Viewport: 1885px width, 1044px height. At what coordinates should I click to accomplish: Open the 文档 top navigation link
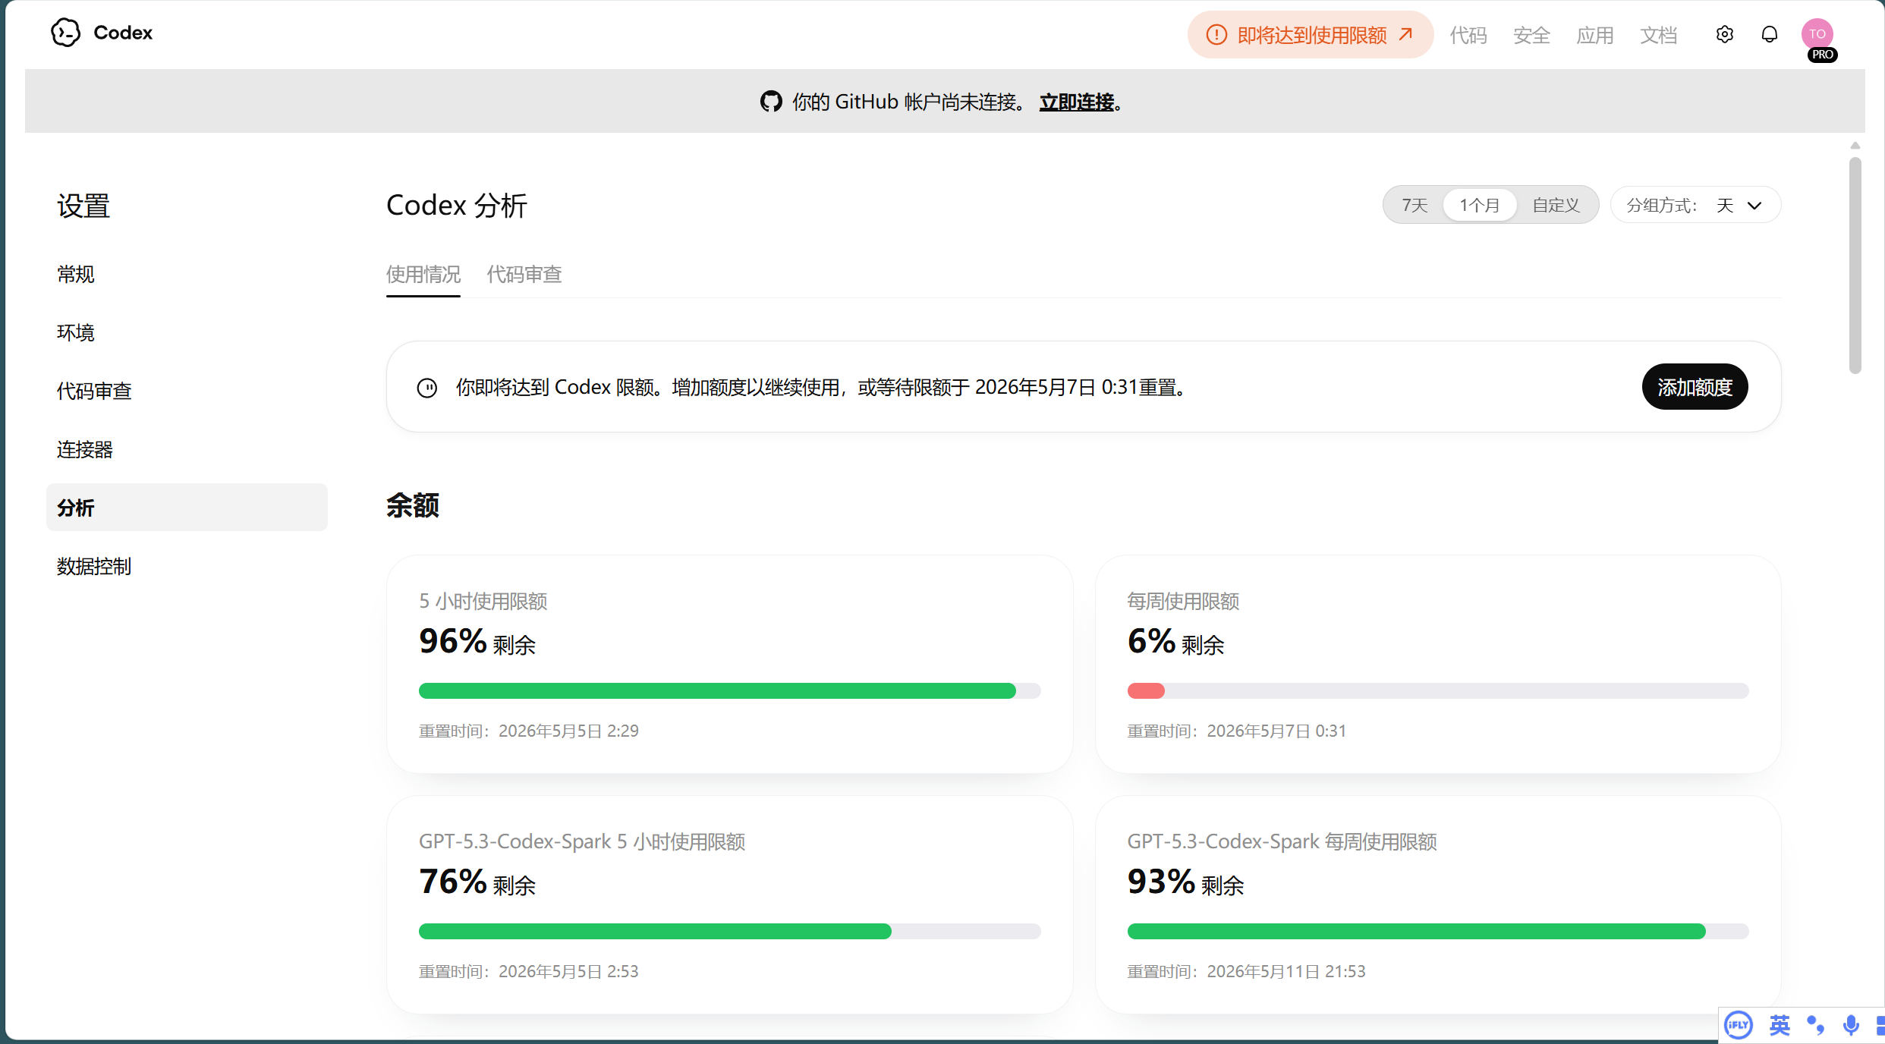pos(1659,35)
